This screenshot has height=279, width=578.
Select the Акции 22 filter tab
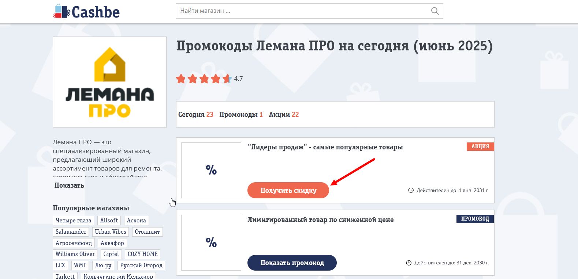284,115
